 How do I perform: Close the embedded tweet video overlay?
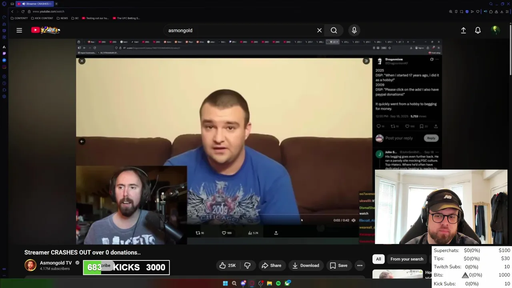[82, 61]
